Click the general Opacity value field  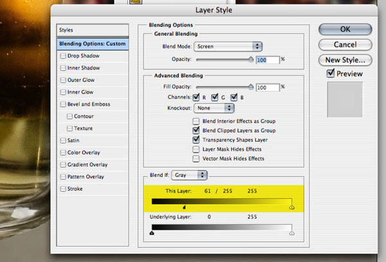(268, 60)
